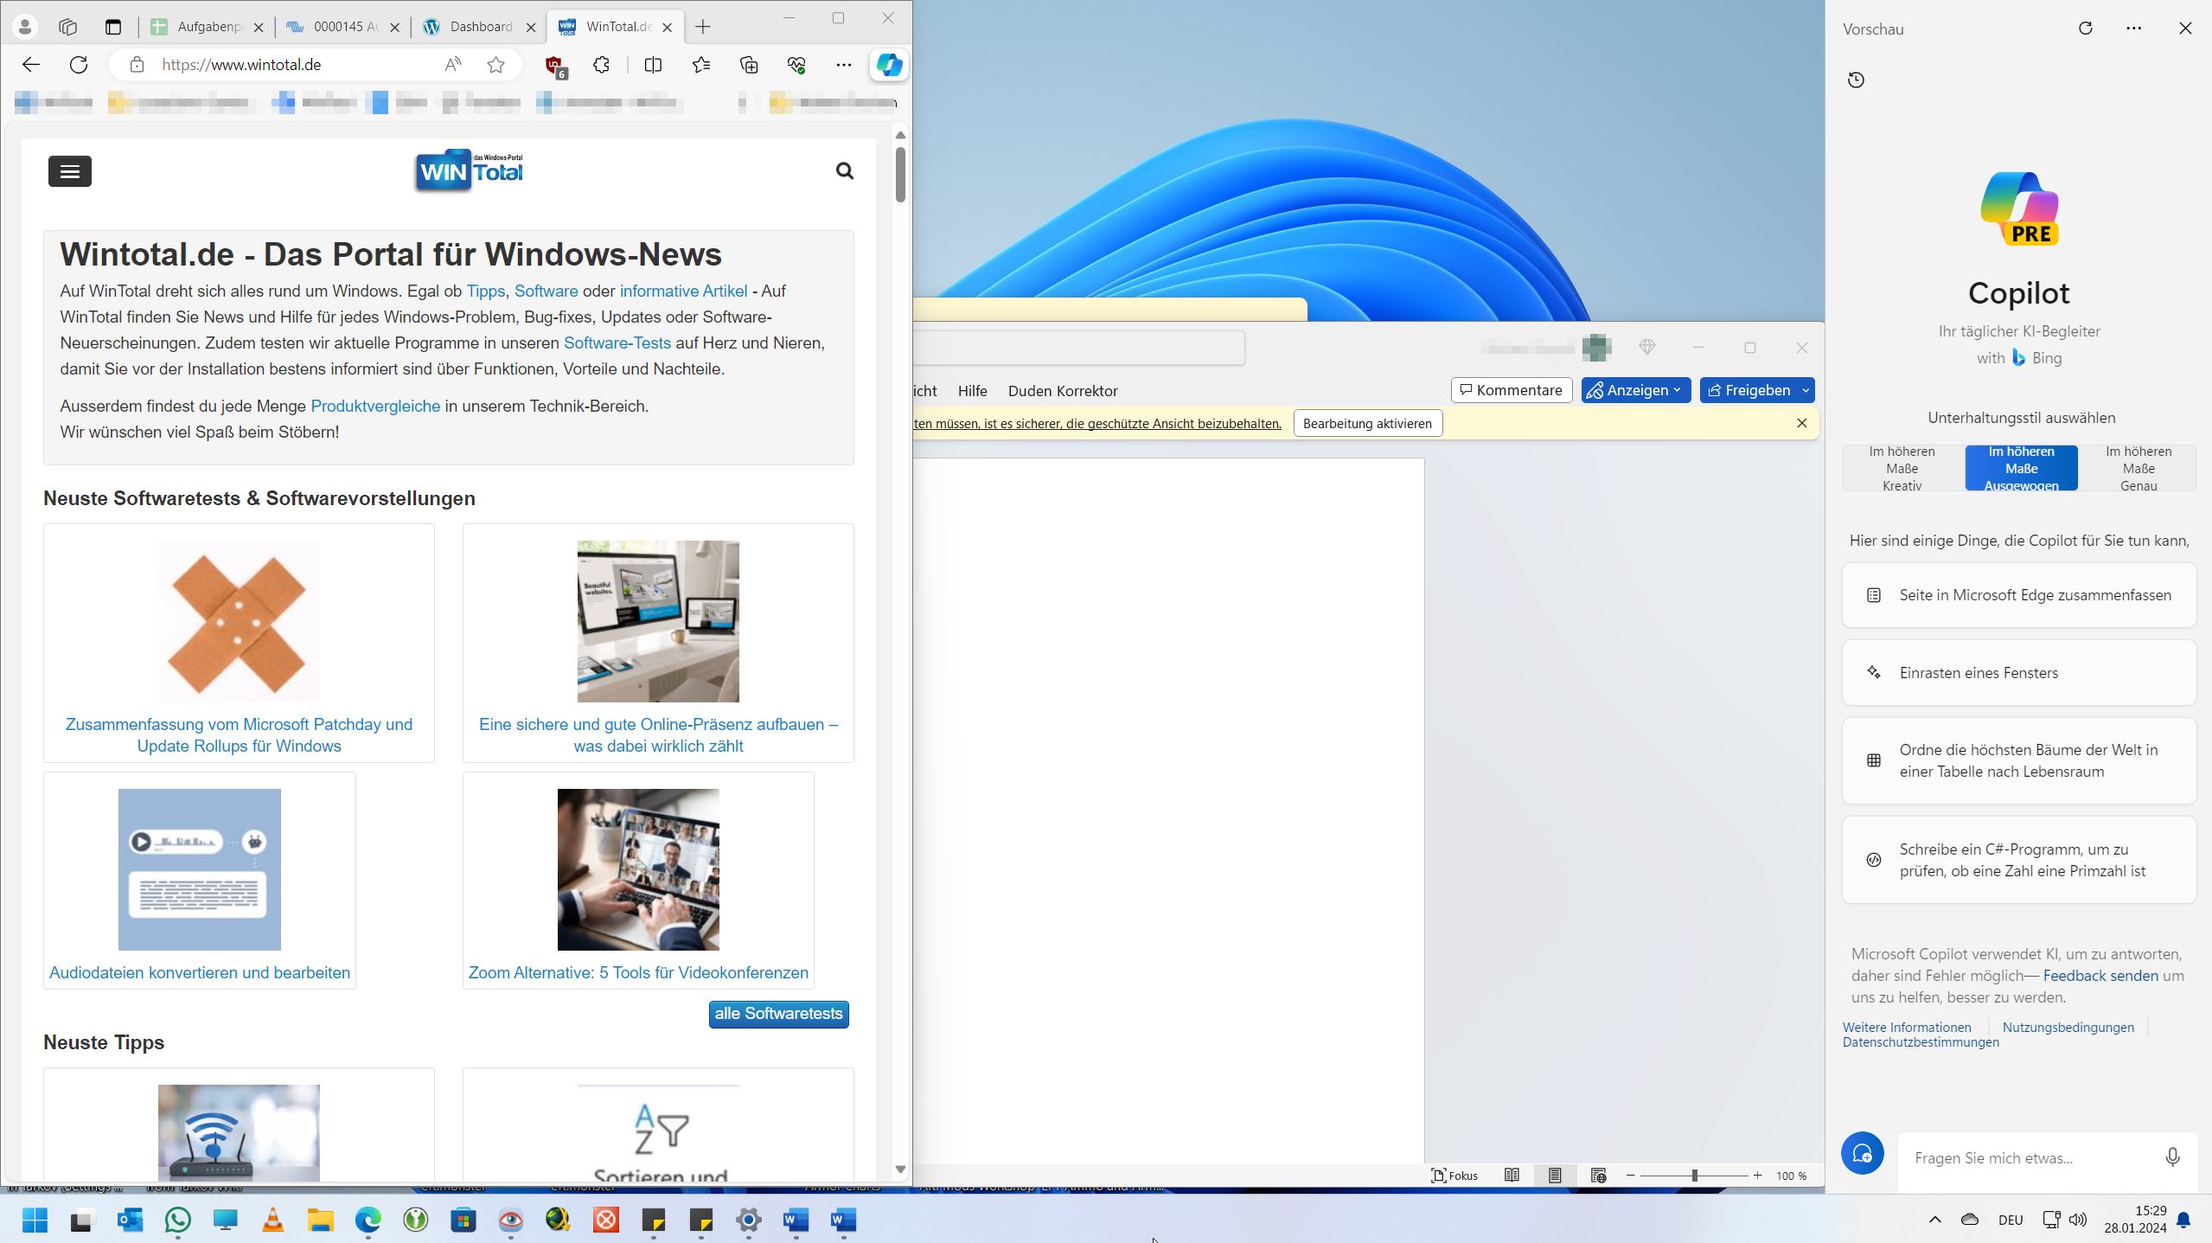Click the microphone icon in Copilot input
The height and width of the screenshot is (1243, 2212).
tap(2171, 1157)
